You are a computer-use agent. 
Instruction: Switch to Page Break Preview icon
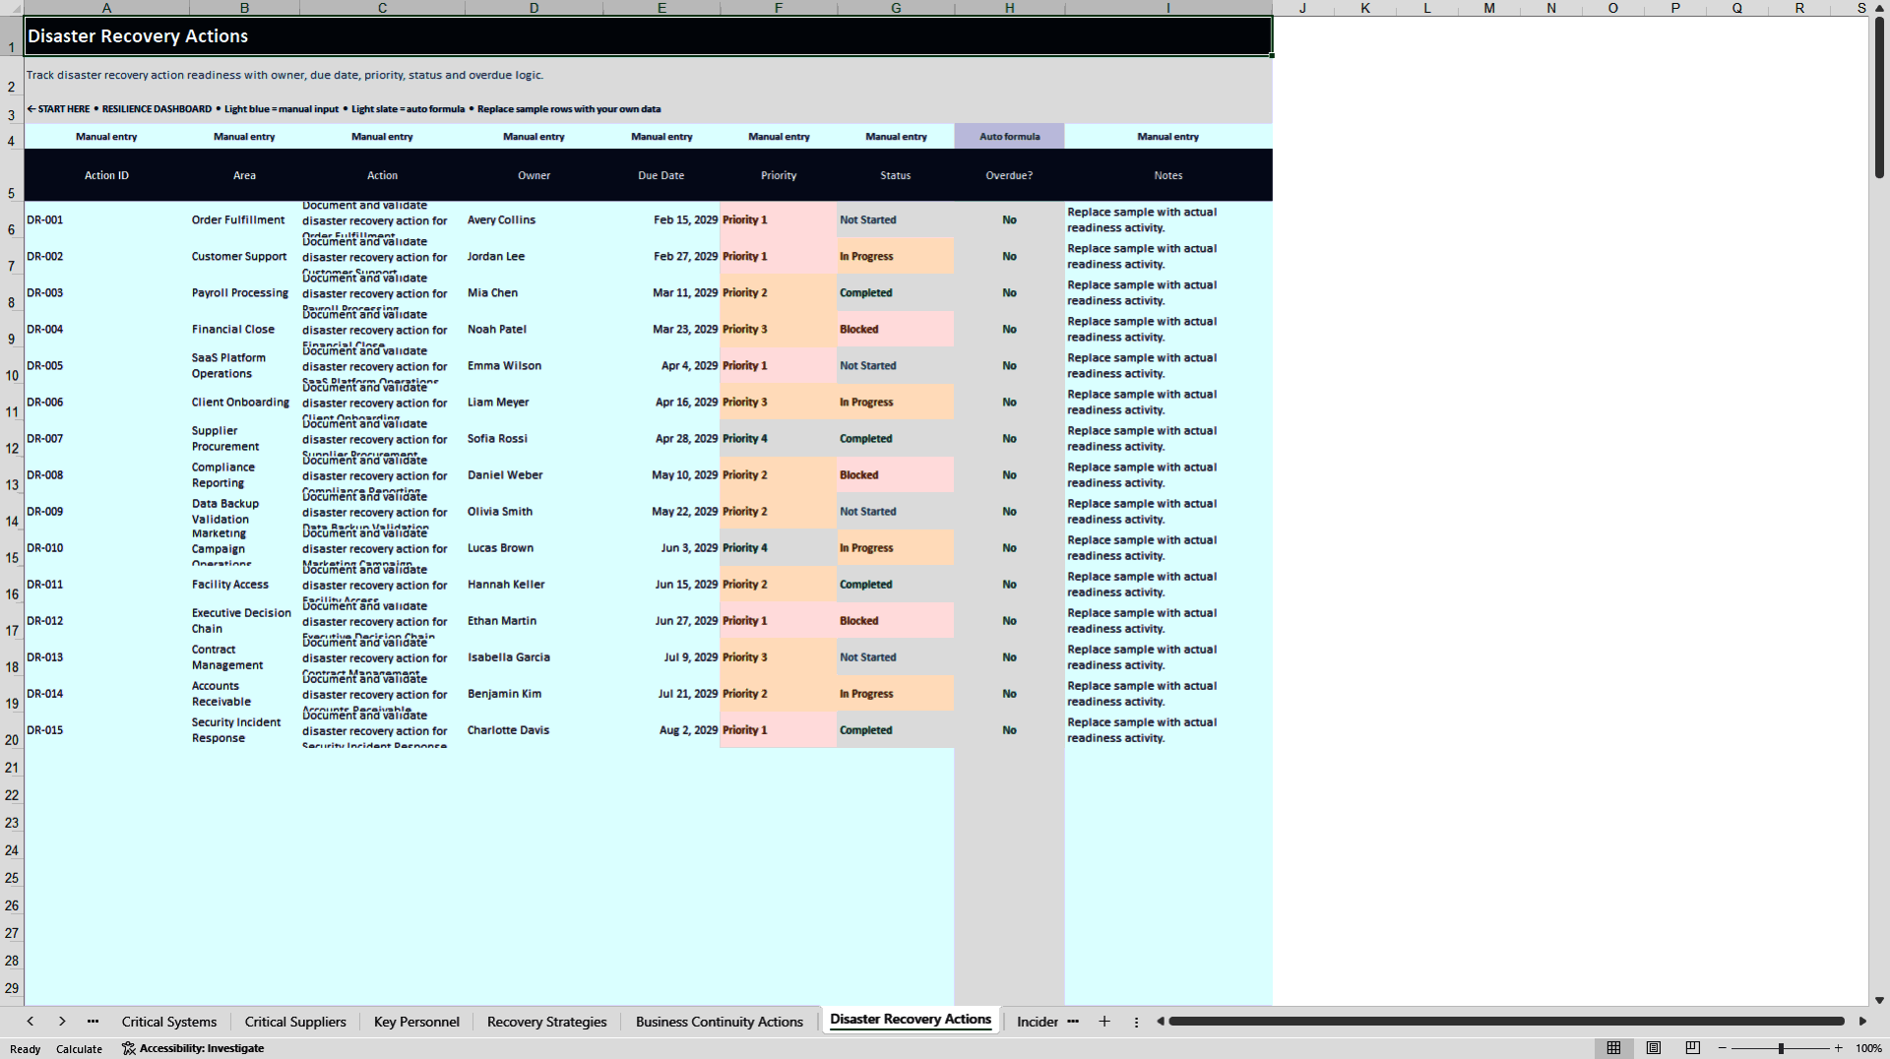click(1693, 1048)
